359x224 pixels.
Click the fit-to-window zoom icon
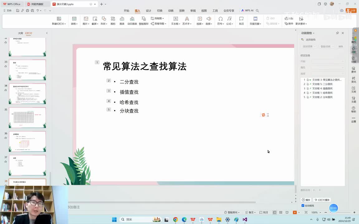(306, 212)
